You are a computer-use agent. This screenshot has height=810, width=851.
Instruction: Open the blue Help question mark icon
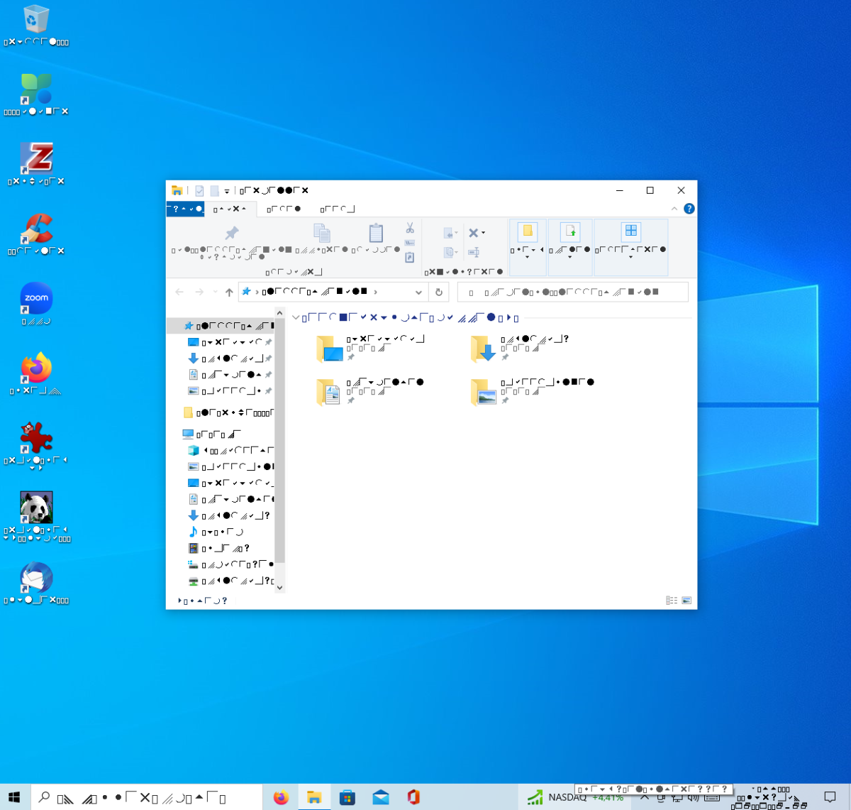(689, 209)
